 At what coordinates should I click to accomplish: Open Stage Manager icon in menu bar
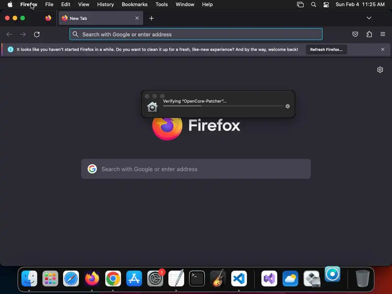click(x=300, y=5)
